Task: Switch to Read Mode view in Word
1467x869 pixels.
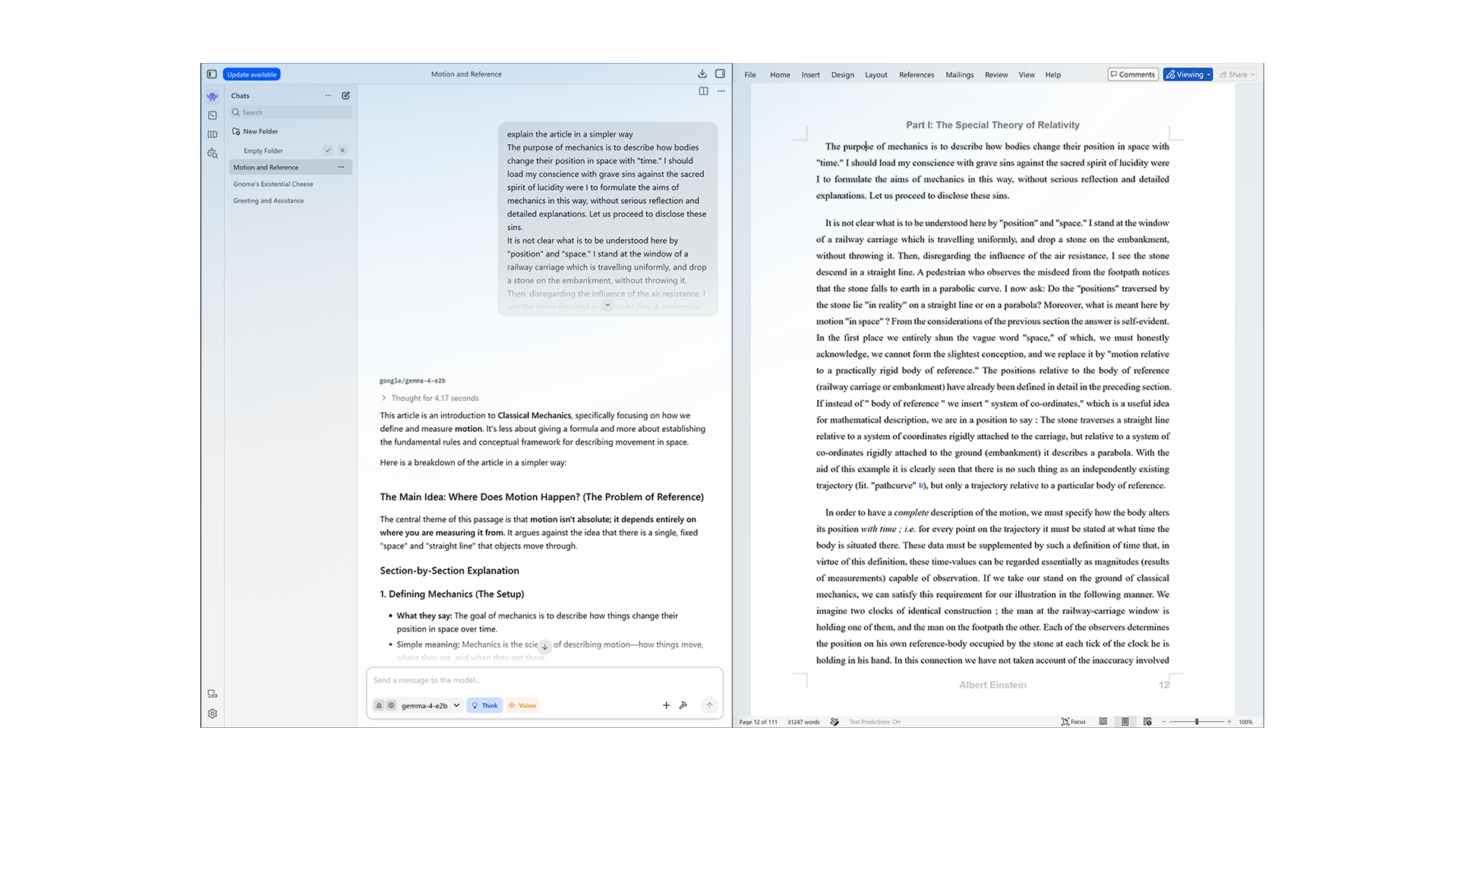Action: click(x=1103, y=723)
